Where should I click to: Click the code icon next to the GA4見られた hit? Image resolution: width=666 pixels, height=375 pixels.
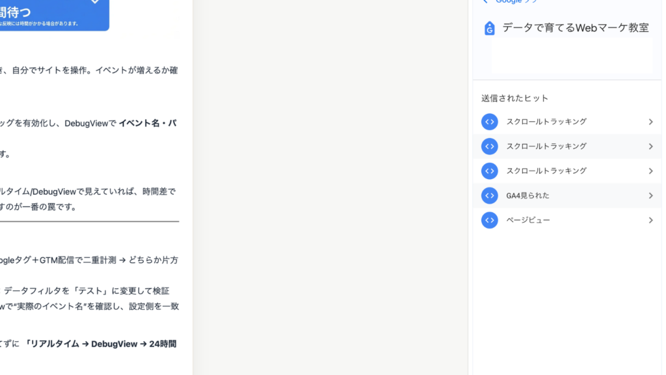489,195
